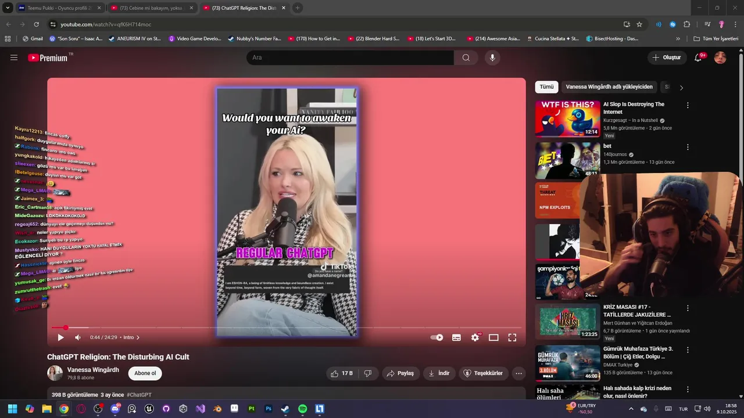Open AI Slop Is Destroying The Internet thumbnail

[568, 120]
